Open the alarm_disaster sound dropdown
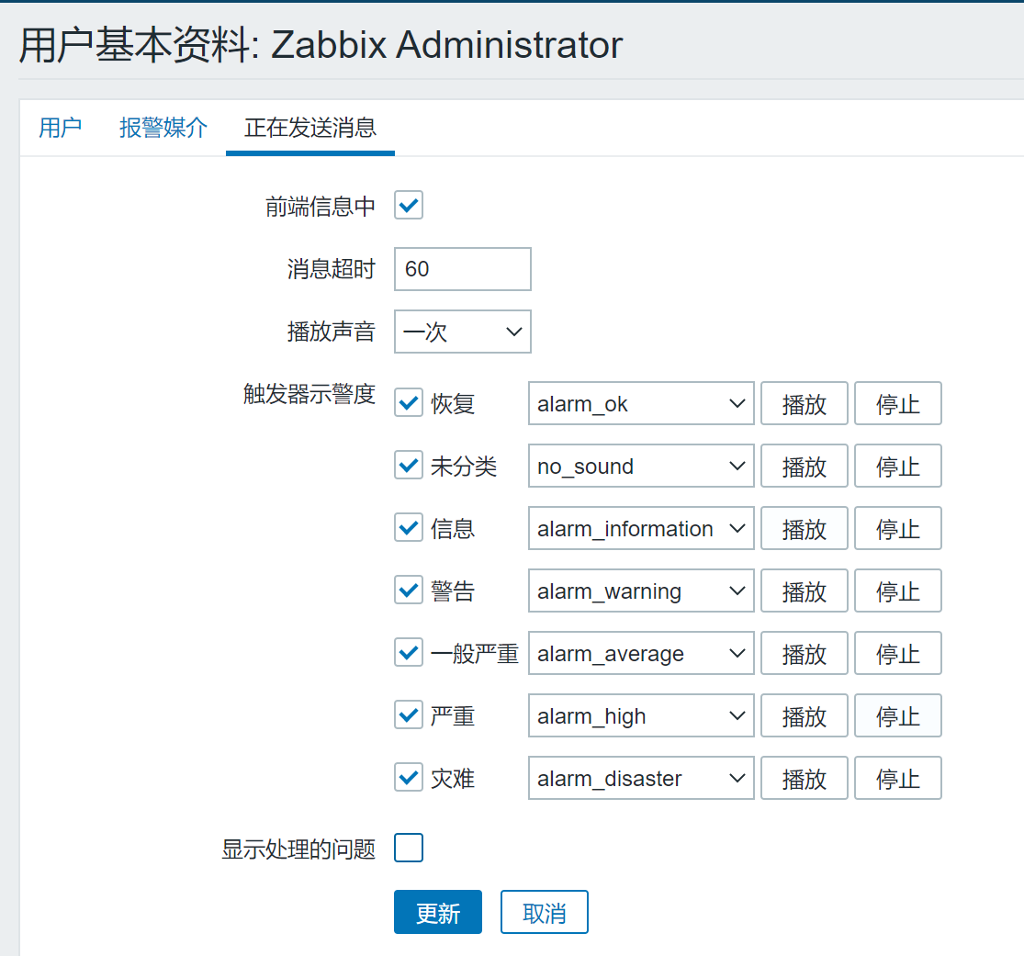The width and height of the screenshot is (1024, 956). coord(641,778)
